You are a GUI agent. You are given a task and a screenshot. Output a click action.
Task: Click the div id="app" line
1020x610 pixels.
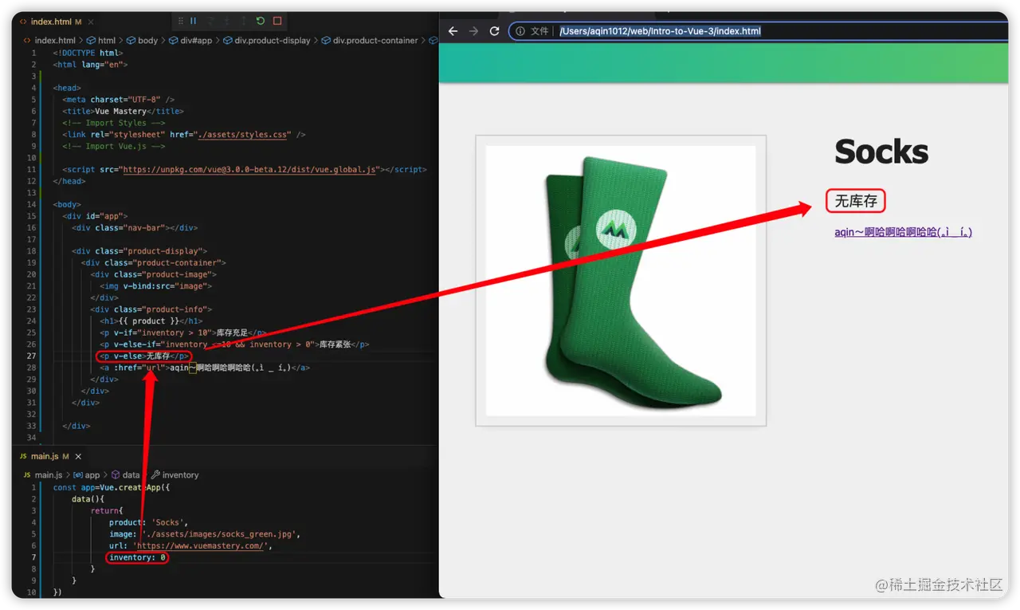(x=95, y=216)
